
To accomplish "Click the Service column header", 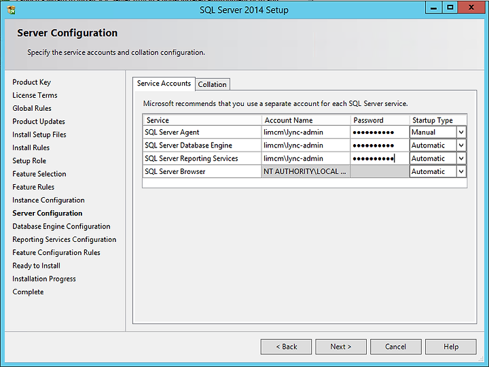I will 202,120.
